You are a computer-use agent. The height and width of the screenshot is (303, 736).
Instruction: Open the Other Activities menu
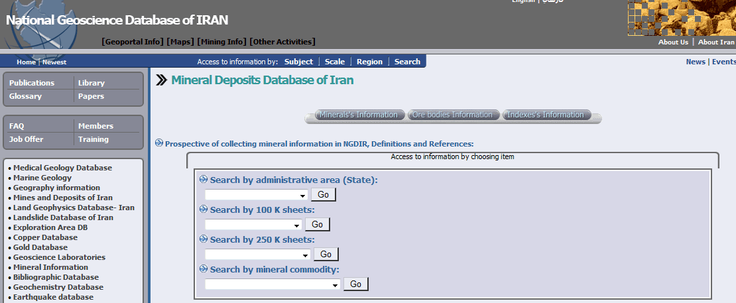coord(282,42)
